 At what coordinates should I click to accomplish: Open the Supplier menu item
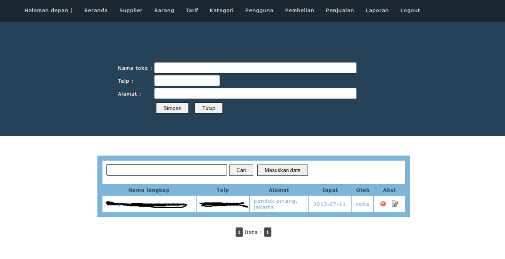131,11
